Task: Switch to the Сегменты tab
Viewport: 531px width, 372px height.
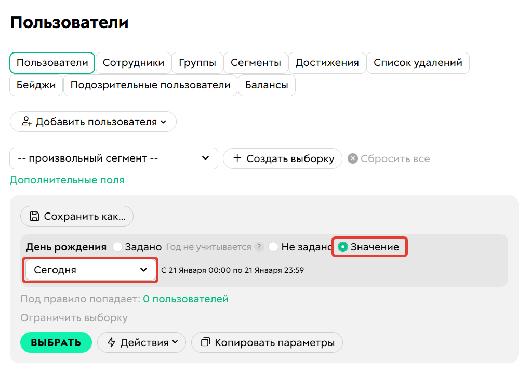Action: click(x=256, y=62)
